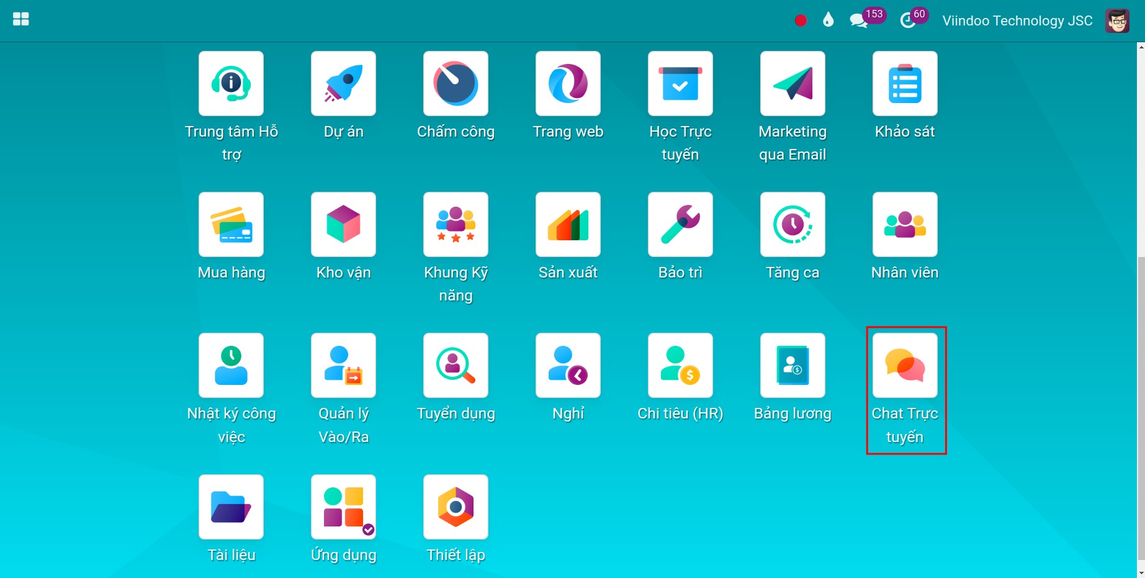
Task: Launch the Khung Kỹ năng app
Action: (x=456, y=225)
